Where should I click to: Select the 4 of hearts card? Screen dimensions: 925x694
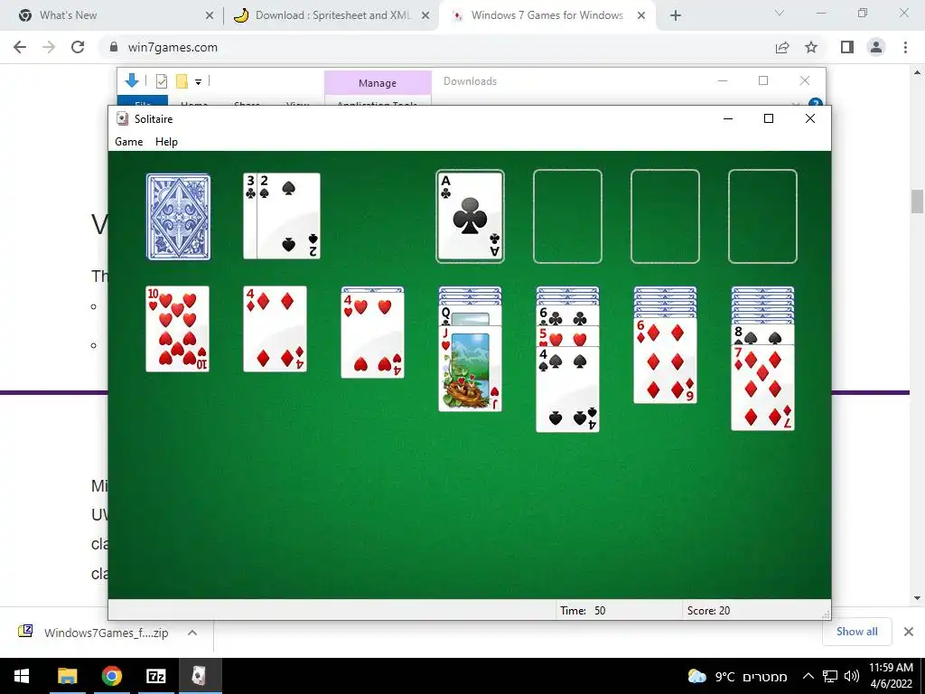pos(373,334)
